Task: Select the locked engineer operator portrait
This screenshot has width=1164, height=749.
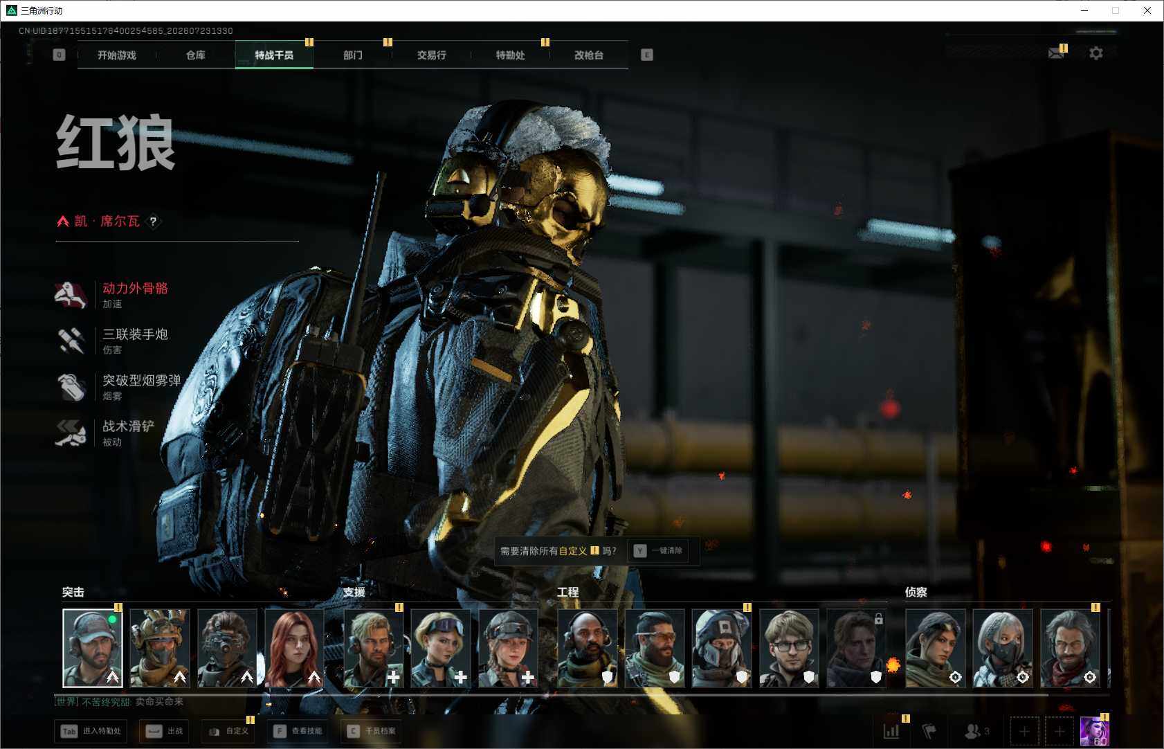Action: [856, 648]
